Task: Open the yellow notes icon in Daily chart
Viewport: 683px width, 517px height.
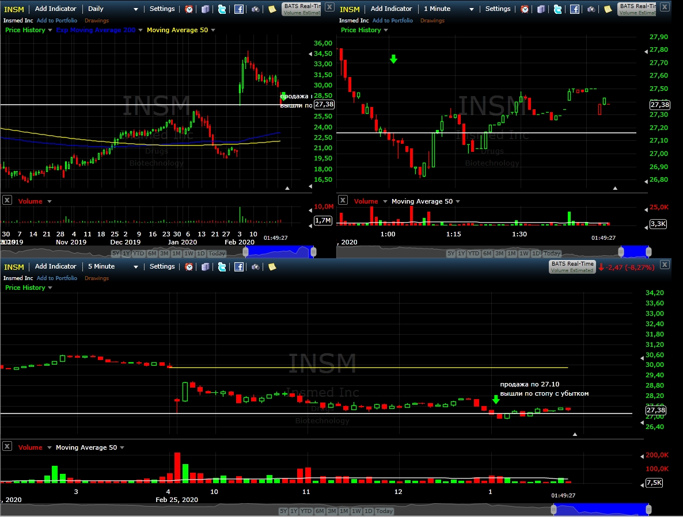Action: (x=272, y=9)
